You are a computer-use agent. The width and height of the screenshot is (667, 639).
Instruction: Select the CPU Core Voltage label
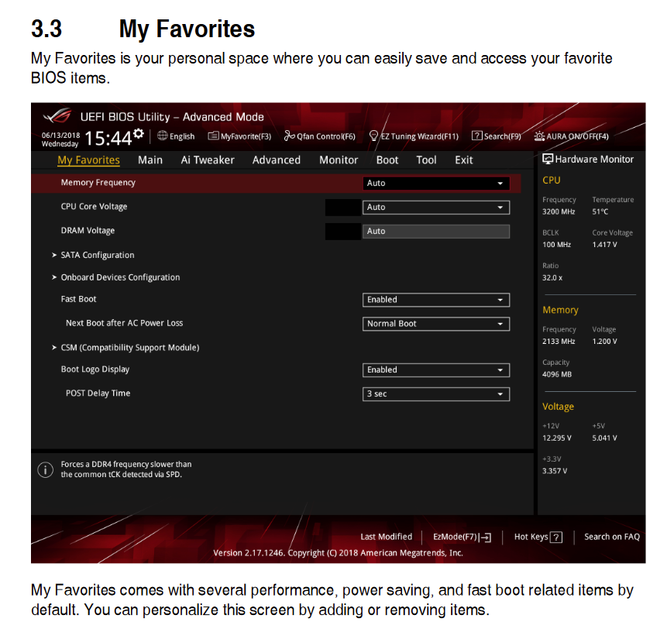click(94, 206)
